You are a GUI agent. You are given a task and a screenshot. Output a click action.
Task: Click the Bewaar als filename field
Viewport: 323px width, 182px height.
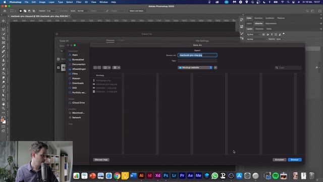pyautogui.click(x=197, y=55)
